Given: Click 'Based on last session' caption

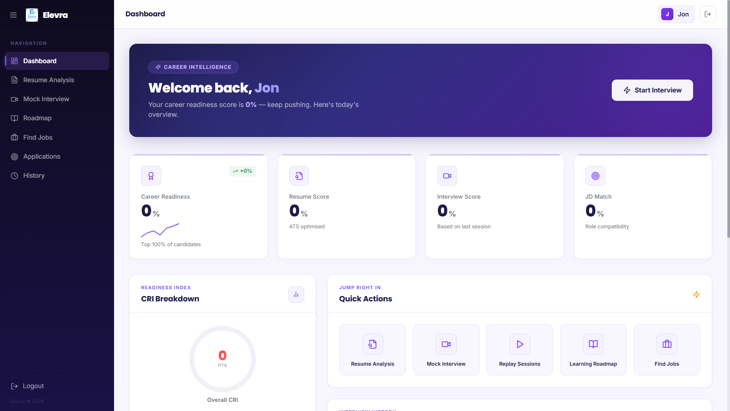Looking at the screenshot, I should pyautogui.click(x=463, y=226).
